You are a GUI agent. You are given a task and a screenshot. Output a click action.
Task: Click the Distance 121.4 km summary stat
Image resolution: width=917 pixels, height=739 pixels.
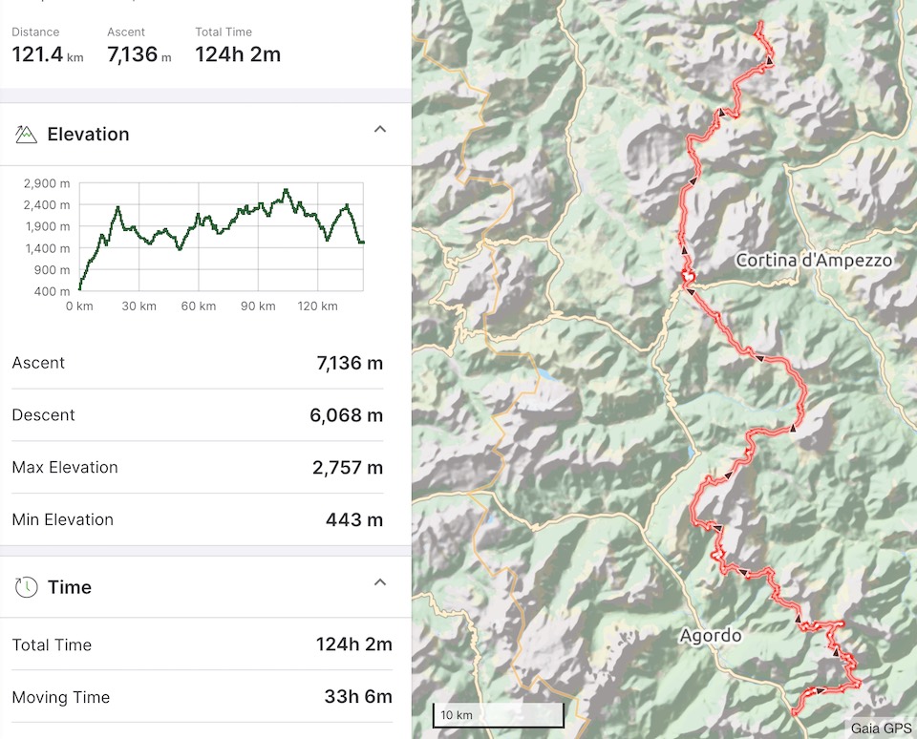coord(48,46)
